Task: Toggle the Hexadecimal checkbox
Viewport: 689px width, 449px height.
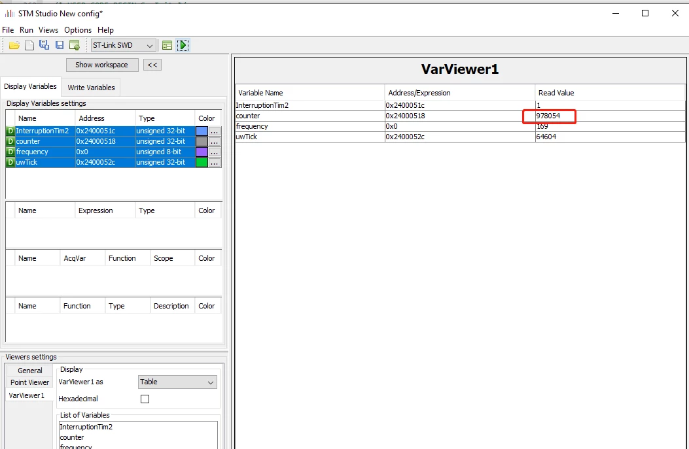Action: pyautogui.click(x=145, y=399)
